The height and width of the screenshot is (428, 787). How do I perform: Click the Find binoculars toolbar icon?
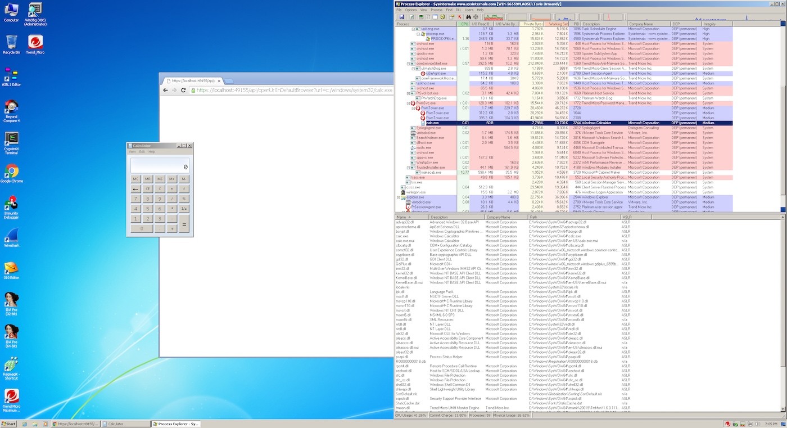pyautogui.click(x=468, y=17)
